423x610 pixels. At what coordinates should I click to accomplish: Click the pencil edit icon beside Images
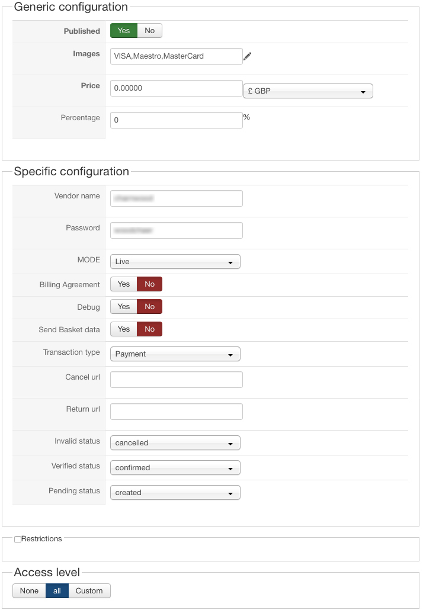(248, 56)
